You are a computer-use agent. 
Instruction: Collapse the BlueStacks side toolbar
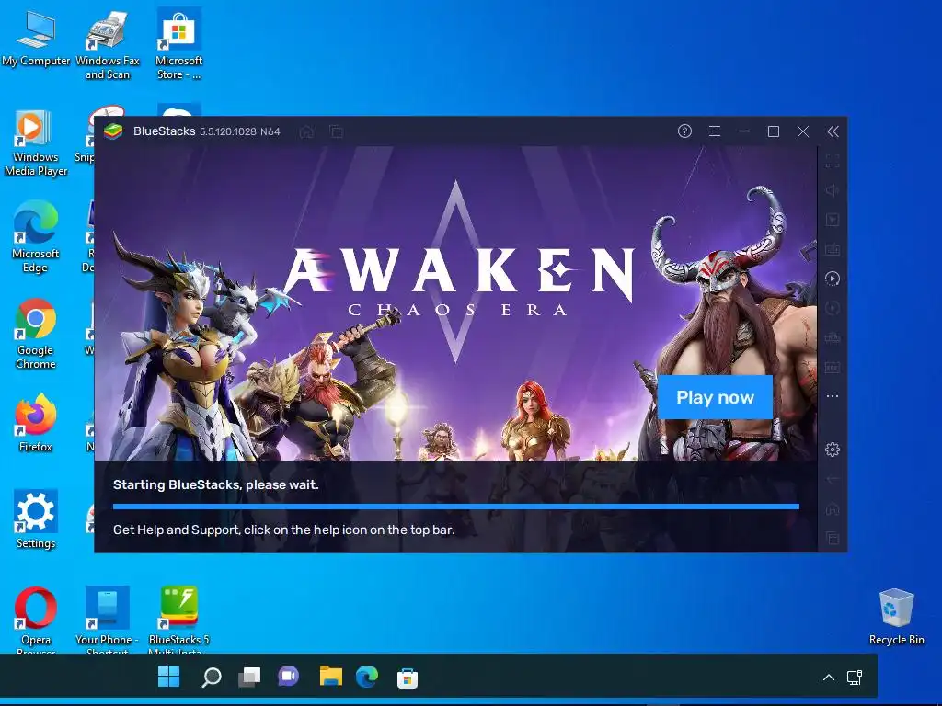point(833,131)
